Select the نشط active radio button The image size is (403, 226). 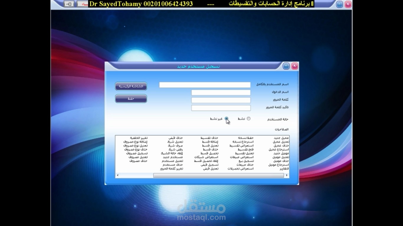click(x=248, y=119)
